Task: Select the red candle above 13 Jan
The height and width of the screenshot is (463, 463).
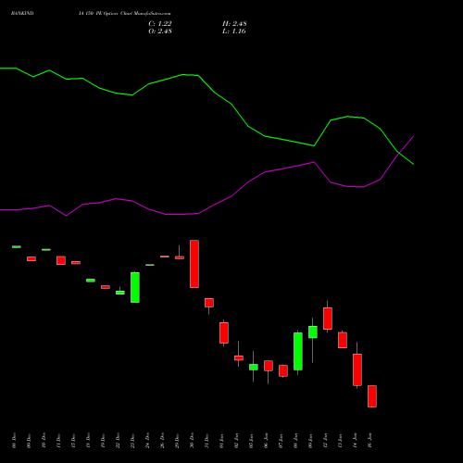Action: [343, 340]
